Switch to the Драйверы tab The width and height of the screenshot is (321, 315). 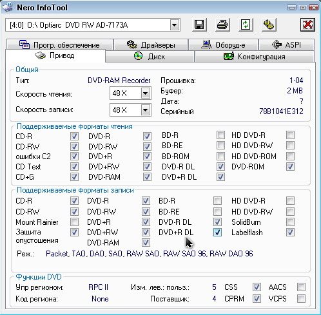151,44
